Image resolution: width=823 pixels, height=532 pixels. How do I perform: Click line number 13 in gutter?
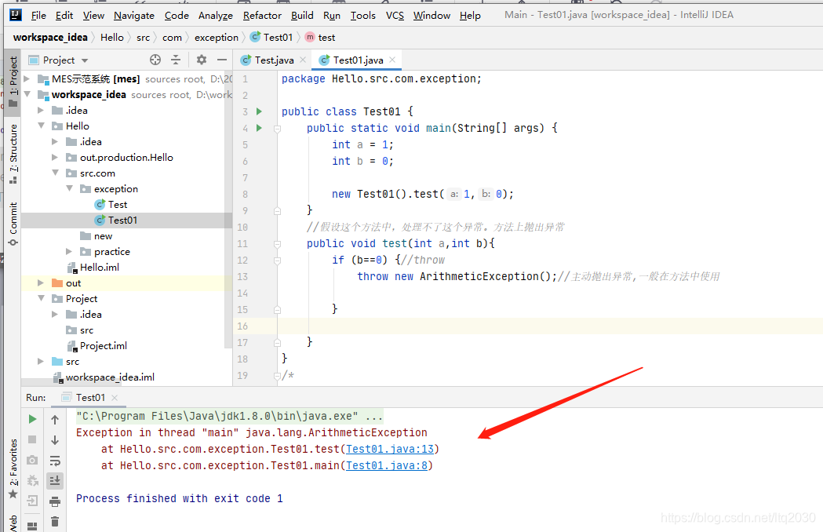(x=242, y=277)
